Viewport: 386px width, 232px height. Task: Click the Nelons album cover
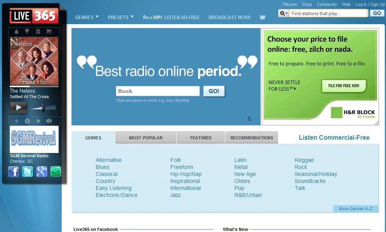[x=34, y=61]
